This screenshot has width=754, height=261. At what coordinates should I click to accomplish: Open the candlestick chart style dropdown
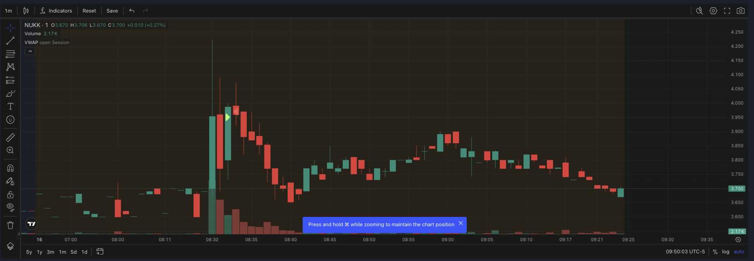26,11
